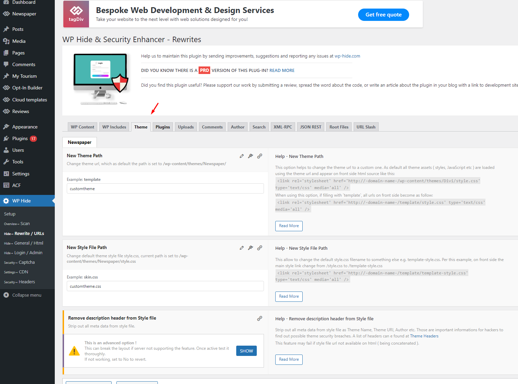Click the ACF table icon
Image resolution: width=518 pixels, height=384 pixels.
[6, 185]
